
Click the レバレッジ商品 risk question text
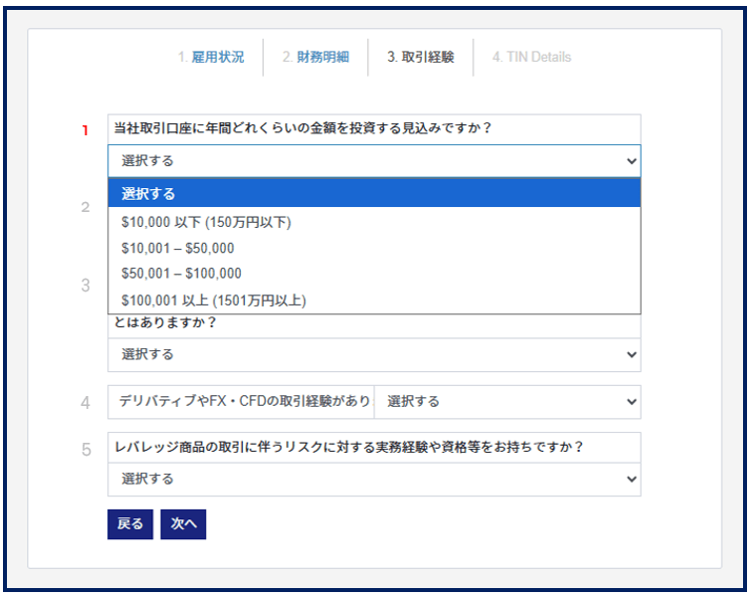coord(348,447)
